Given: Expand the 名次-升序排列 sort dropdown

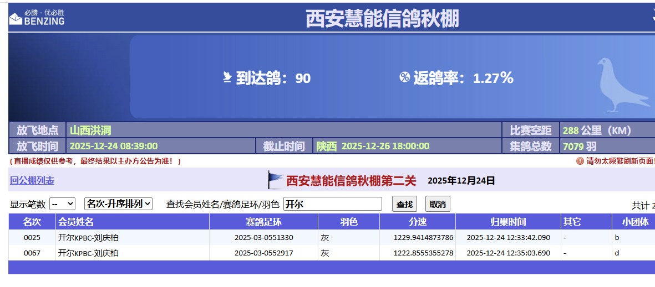Looking at the screenshot, I should click(x=118, y=204).
